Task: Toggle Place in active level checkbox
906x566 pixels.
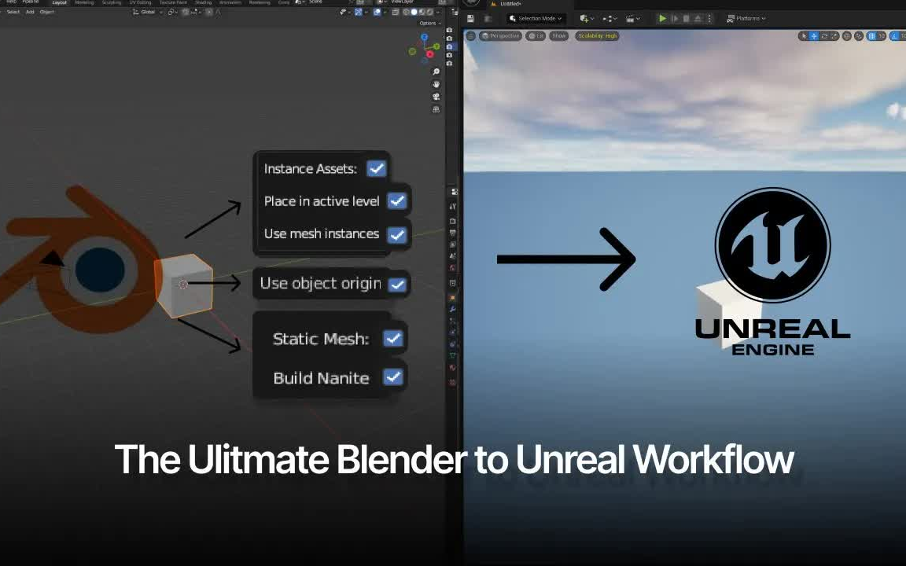Action: pyautogui.click(x=397, y=201)
